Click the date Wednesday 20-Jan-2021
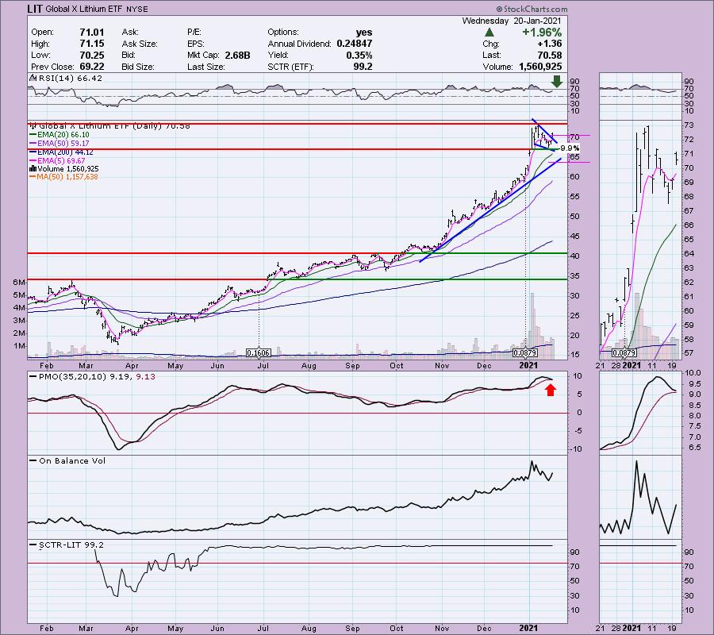Image resolution: width=714 pixels, height=635 pixels. click(512, 21)
